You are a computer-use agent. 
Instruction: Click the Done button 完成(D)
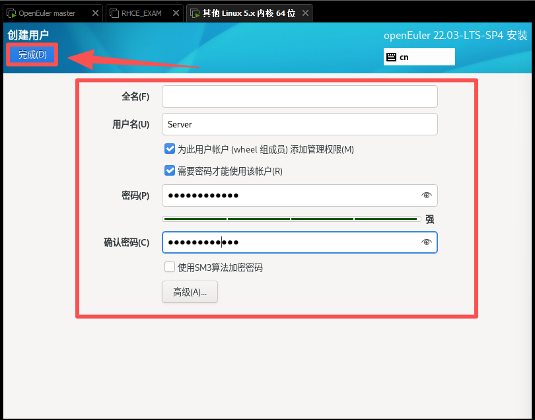click(32, 55)
